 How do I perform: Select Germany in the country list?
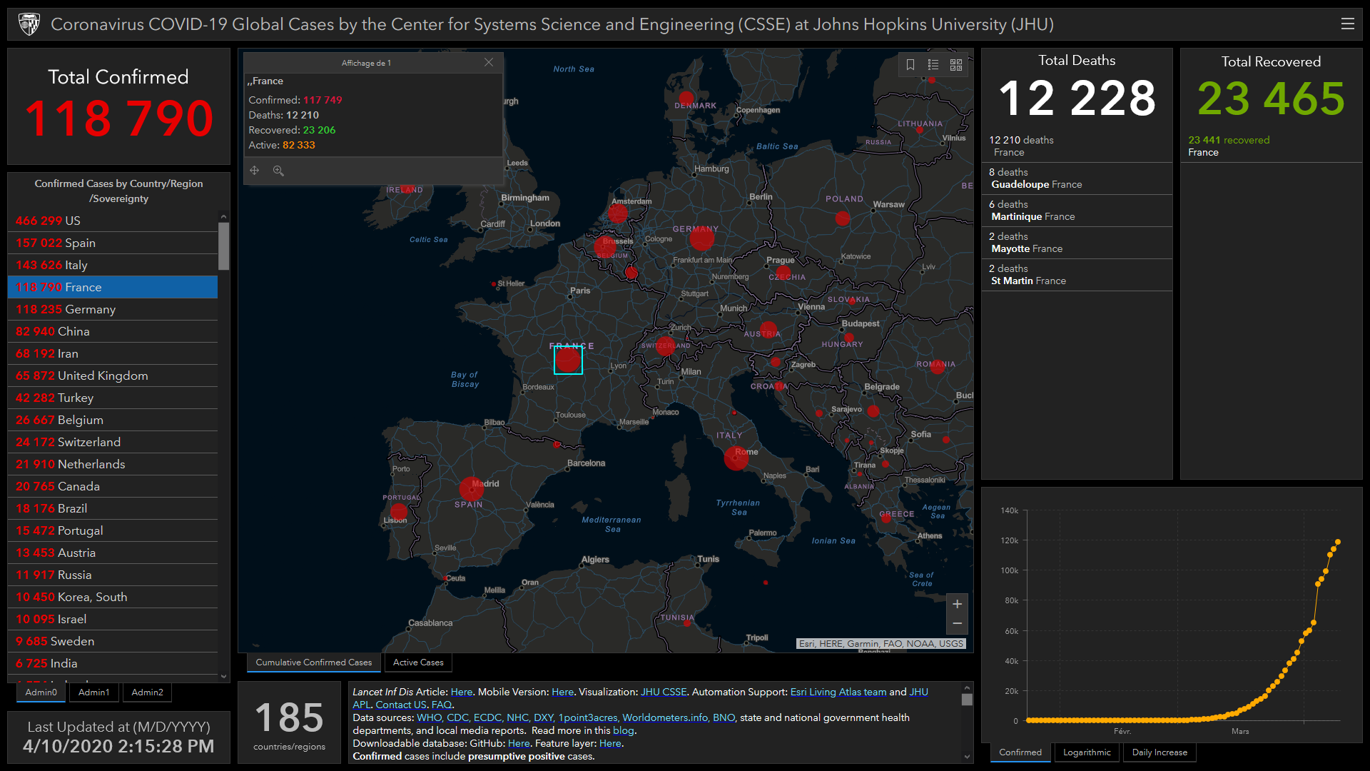[x=113, y=309]
